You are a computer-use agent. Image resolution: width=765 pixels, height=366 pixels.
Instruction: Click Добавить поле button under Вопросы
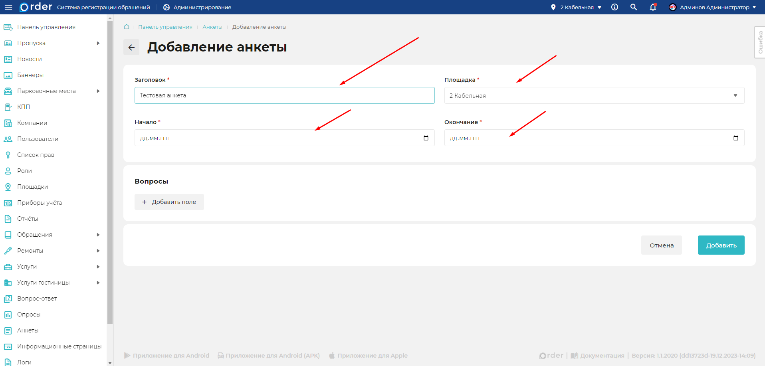coord(169,202)
